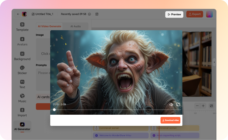Image resolution: width=228 pixels, height=140 pixels.
Task: Click the video progress slider handle
Action: click(54, 110)
